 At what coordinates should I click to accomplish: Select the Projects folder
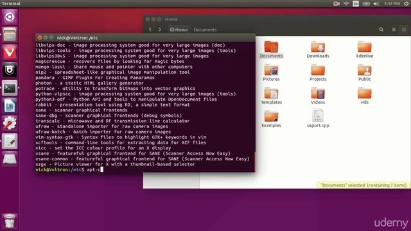pos(318,73)
